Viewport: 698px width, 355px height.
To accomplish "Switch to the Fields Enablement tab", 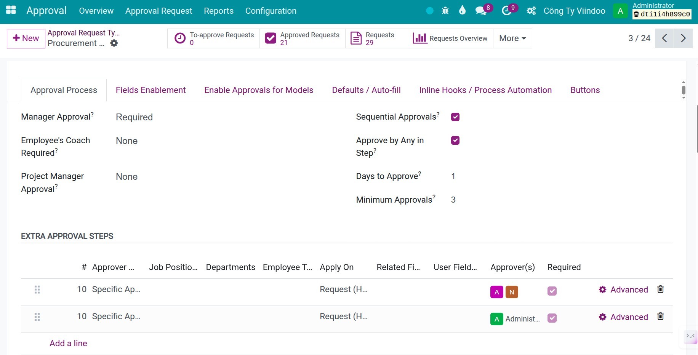I will (x=150, y=90).
